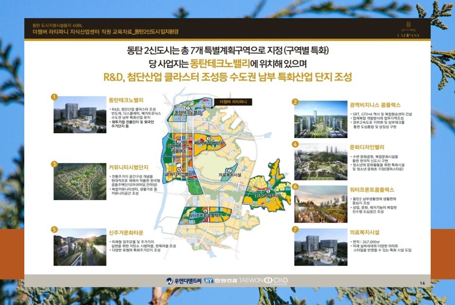Click the gold number 6 badge

[x=295, y=186]
